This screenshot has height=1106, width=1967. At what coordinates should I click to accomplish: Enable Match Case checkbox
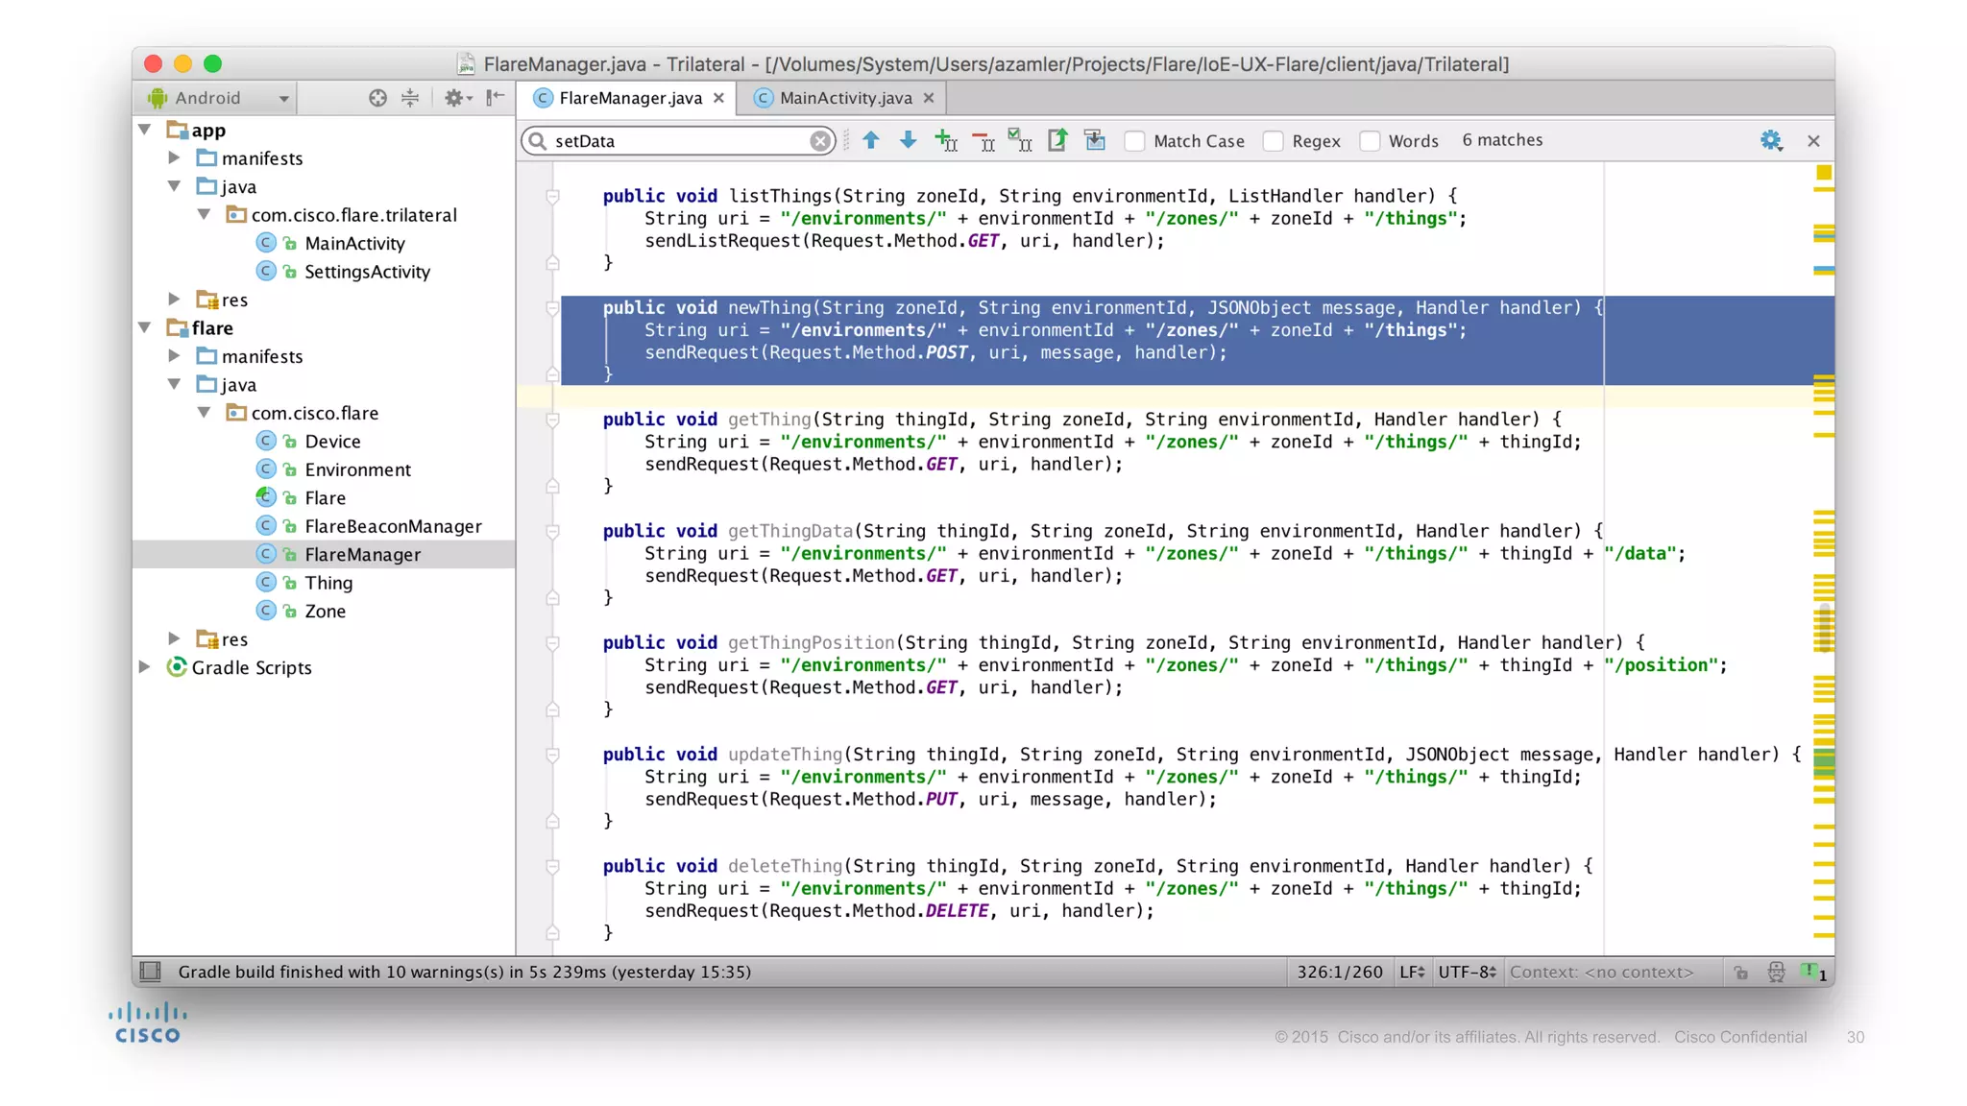pyautogui.click(x=1135, y=141)
